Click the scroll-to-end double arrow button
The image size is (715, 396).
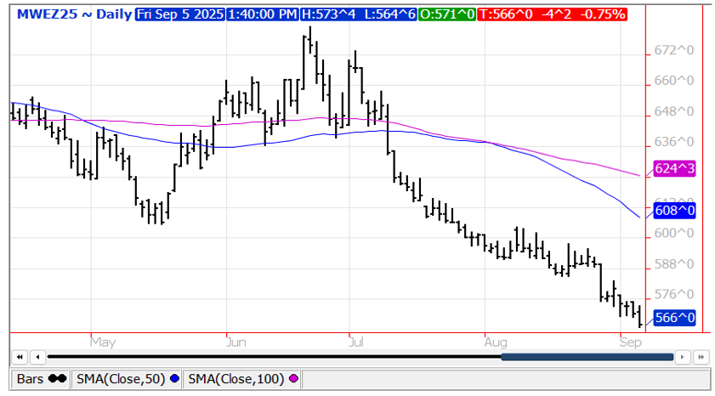point(700,357)
